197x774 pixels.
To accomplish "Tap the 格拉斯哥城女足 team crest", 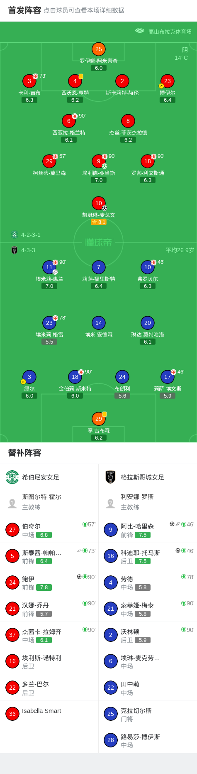I will click(110, 477).
